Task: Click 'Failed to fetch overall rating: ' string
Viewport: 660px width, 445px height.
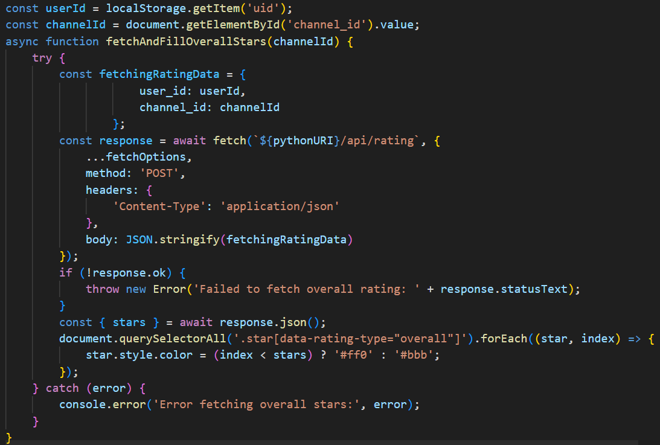Action: click(x=306, y=289)
